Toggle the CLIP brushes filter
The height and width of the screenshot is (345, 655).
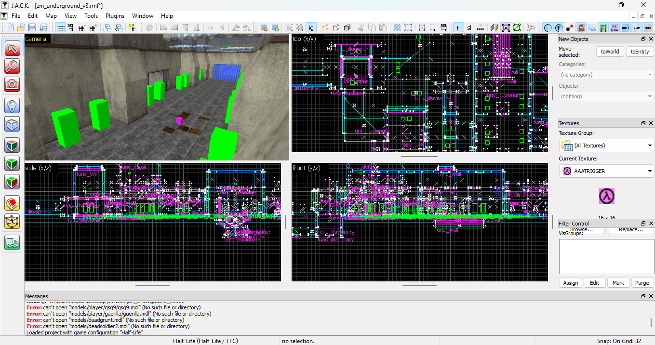636,27
